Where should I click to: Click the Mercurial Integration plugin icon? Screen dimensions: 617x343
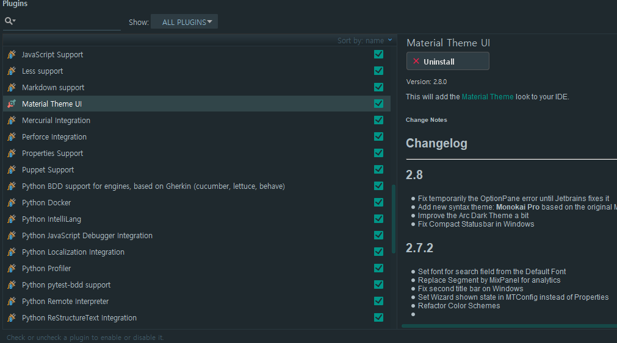12,120
